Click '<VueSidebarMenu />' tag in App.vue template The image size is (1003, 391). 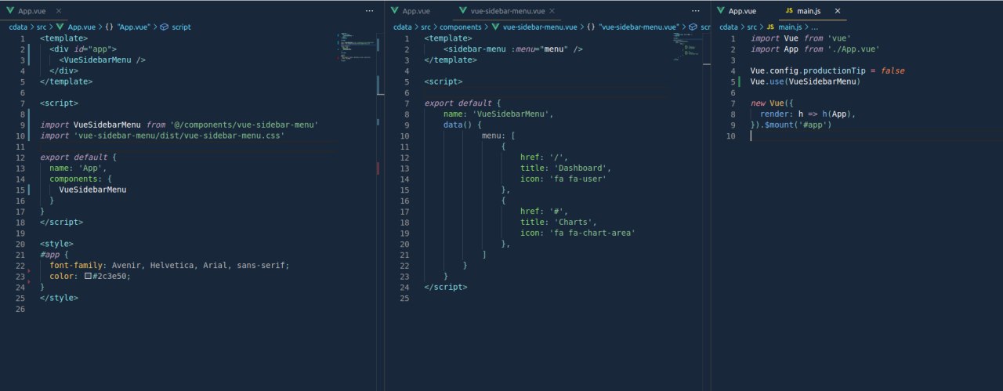click(103, 60)
